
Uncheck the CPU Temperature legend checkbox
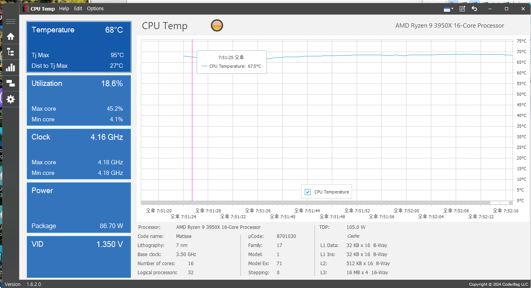click(308, 192)
